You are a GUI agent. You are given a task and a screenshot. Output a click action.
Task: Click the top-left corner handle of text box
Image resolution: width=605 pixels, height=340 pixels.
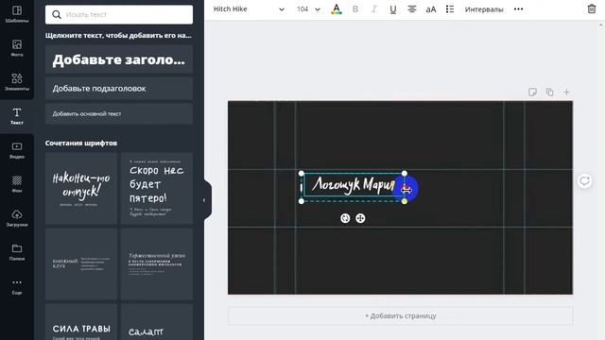[302, 174]
